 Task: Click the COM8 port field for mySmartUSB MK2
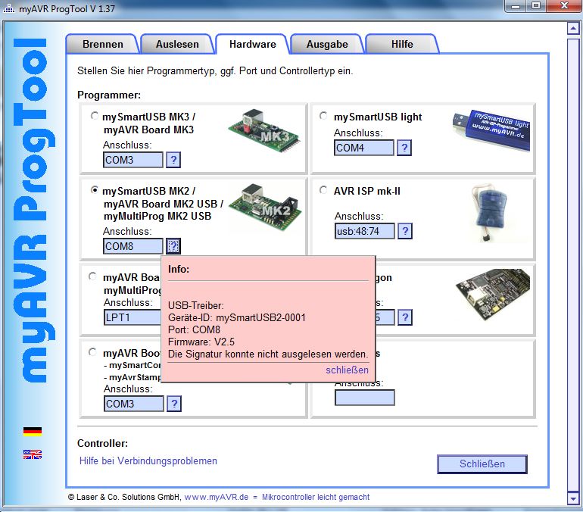point(133,246)
